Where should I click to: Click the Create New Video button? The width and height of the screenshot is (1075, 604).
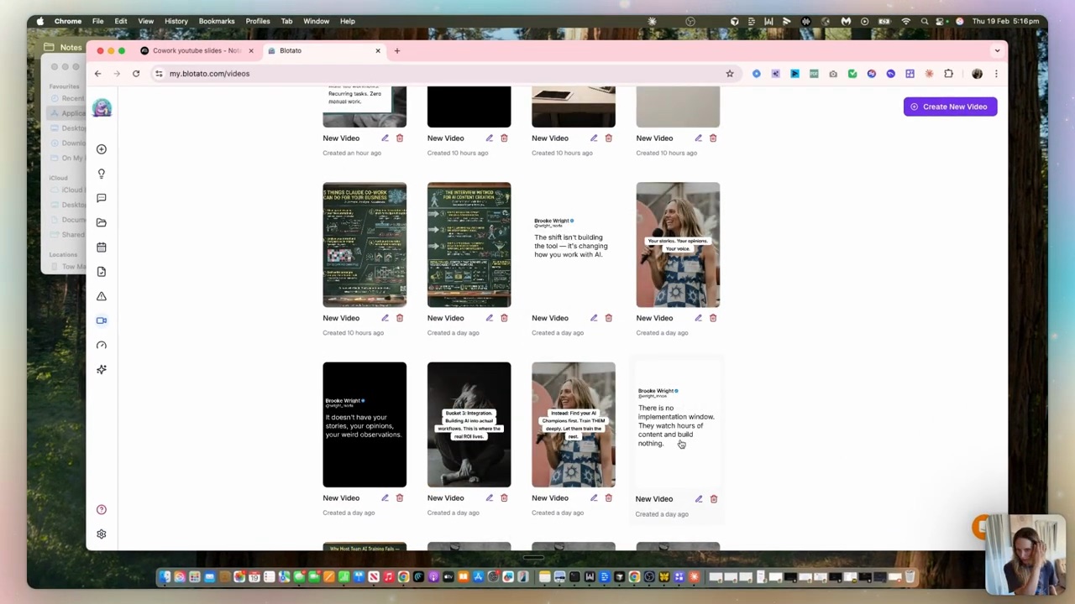950,107
